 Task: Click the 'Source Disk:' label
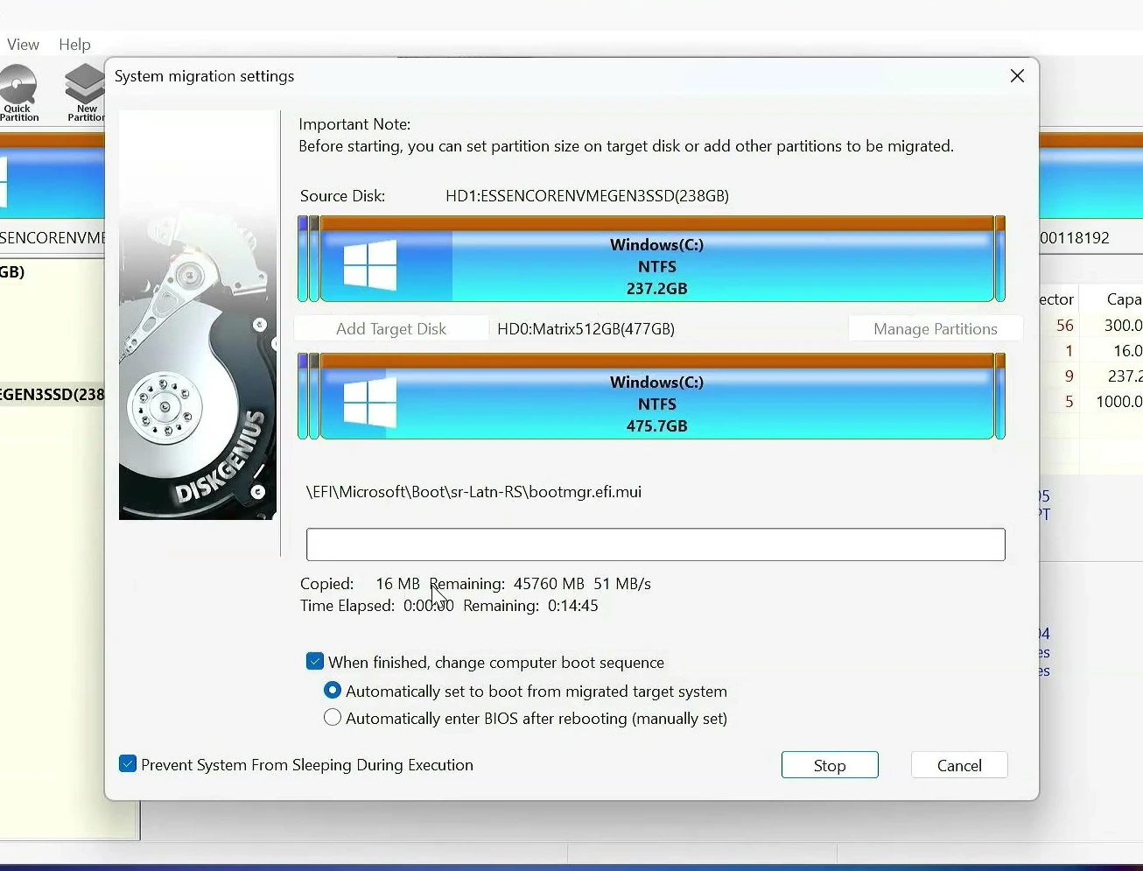[x=342, y=196]
